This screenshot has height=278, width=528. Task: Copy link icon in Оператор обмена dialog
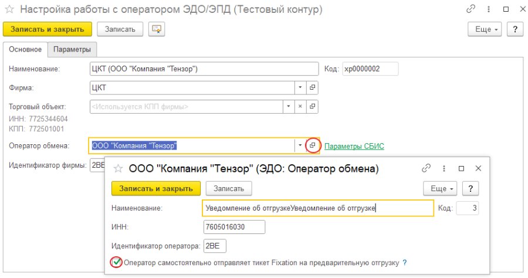point(426,168)
